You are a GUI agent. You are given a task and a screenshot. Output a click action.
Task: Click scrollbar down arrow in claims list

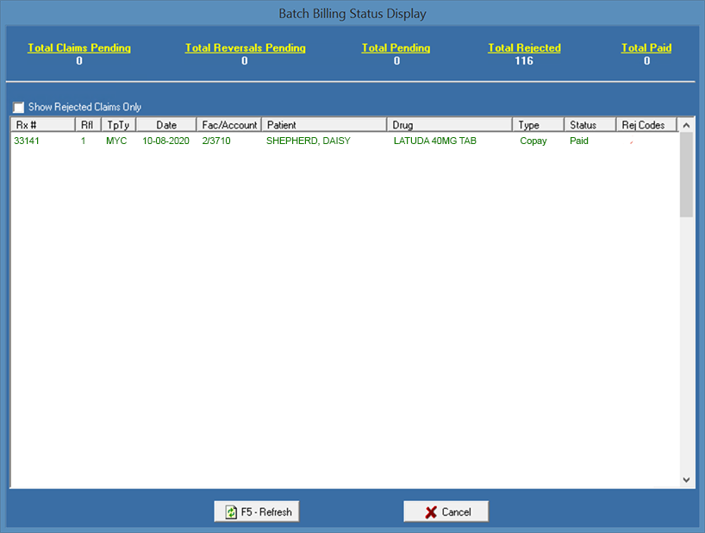pyautogui.click(x=686, y=480)
